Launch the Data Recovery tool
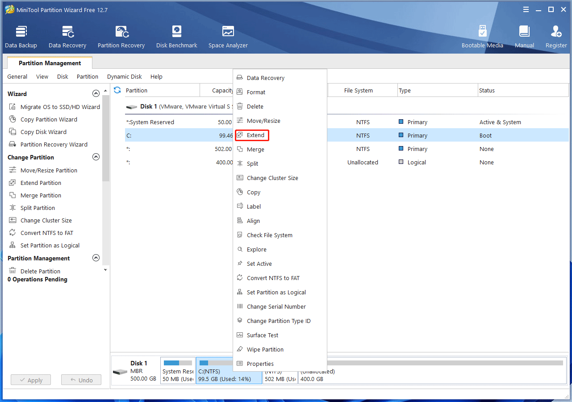The height and width of the screenshot is (402, 572). tap(67, 37)
